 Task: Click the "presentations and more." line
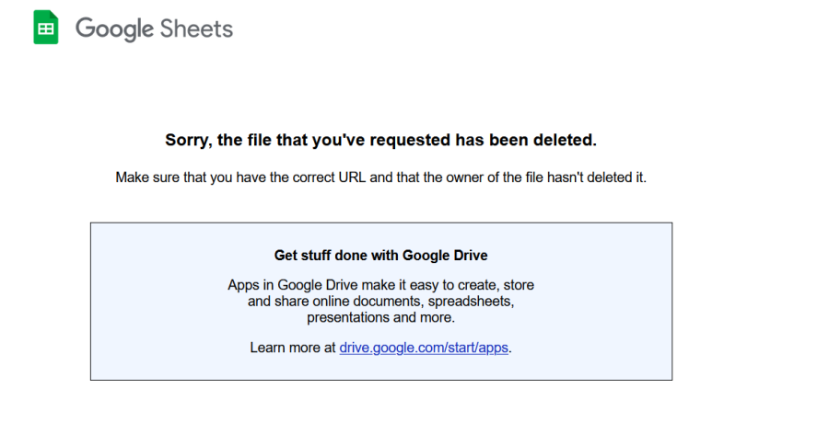pos(380,317)
